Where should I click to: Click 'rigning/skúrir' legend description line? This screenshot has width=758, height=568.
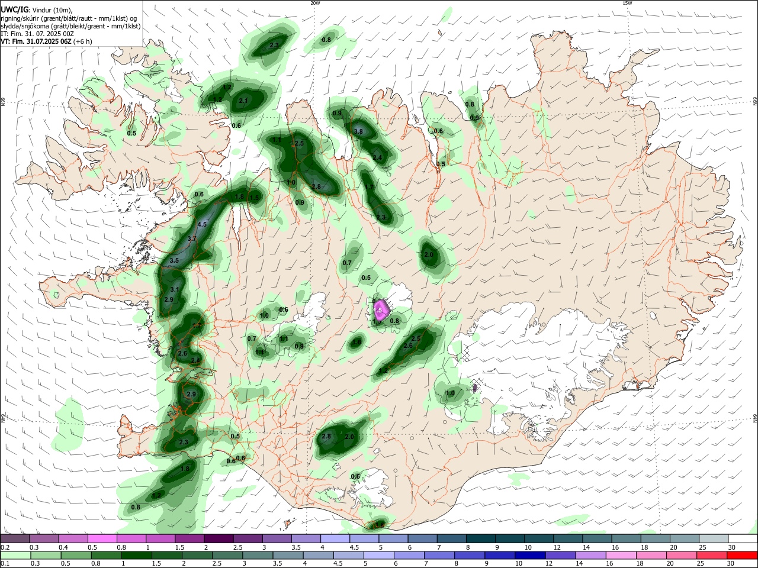pyautogui.click(x=69, y=18)
